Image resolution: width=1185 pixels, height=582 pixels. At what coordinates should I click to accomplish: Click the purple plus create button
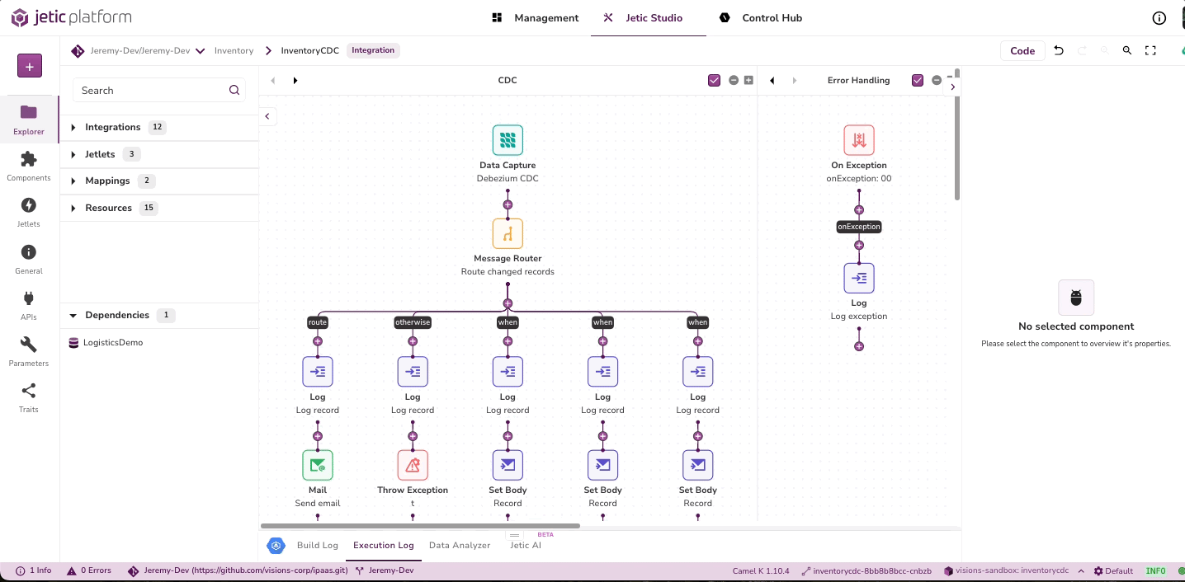point(30,66)
